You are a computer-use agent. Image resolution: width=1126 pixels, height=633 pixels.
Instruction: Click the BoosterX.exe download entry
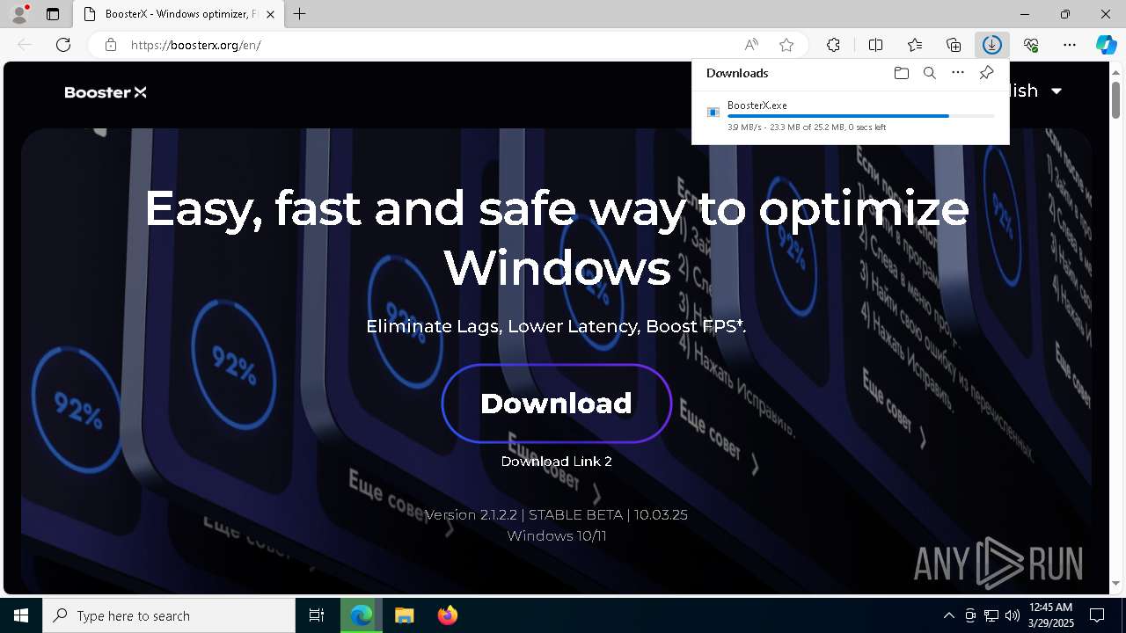[851, 116]
